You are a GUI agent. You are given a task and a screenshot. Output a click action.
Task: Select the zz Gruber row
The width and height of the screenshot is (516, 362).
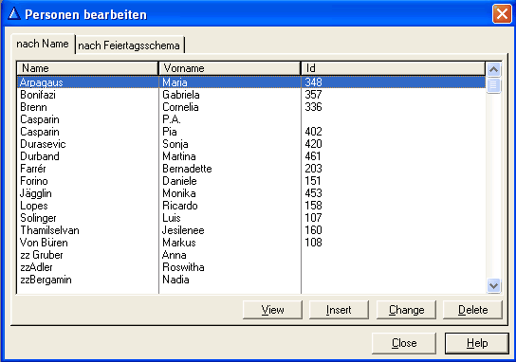(251, 255)
